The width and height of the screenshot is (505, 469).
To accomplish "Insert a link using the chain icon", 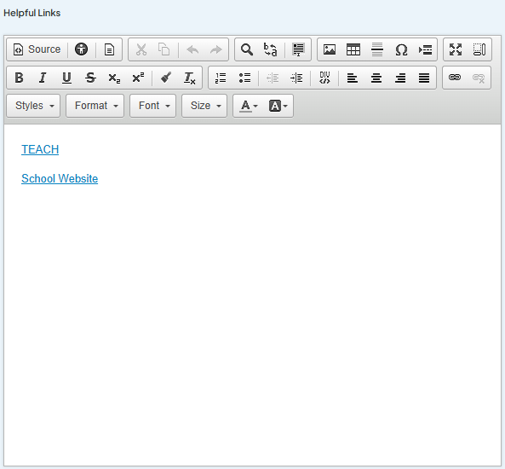I will [x=455, y=78].
